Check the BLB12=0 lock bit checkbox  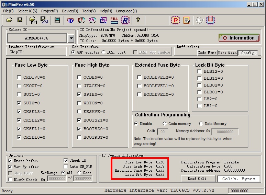pos(199,71)
